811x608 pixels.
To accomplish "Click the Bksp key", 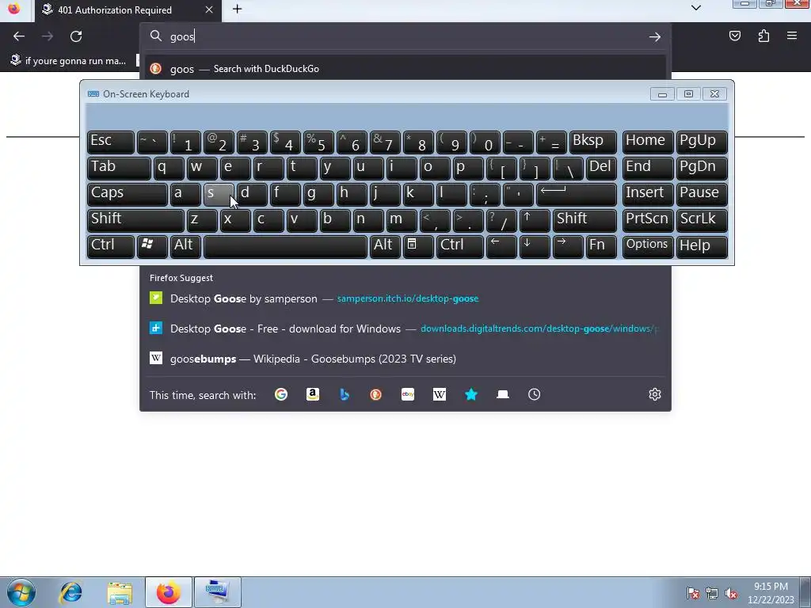I will [x=592, y=141].
